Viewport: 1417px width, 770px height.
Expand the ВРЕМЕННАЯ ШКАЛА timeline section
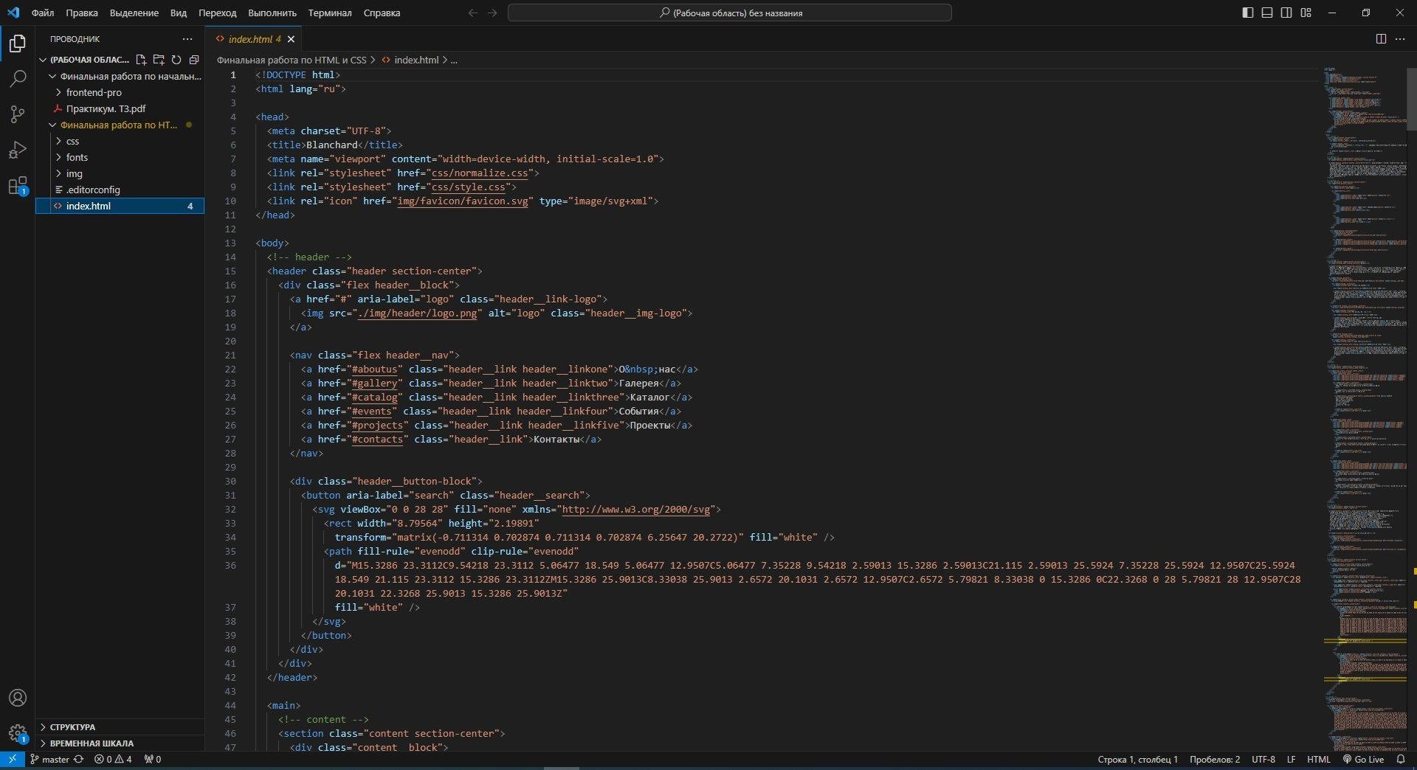click(x=120, y=743)
